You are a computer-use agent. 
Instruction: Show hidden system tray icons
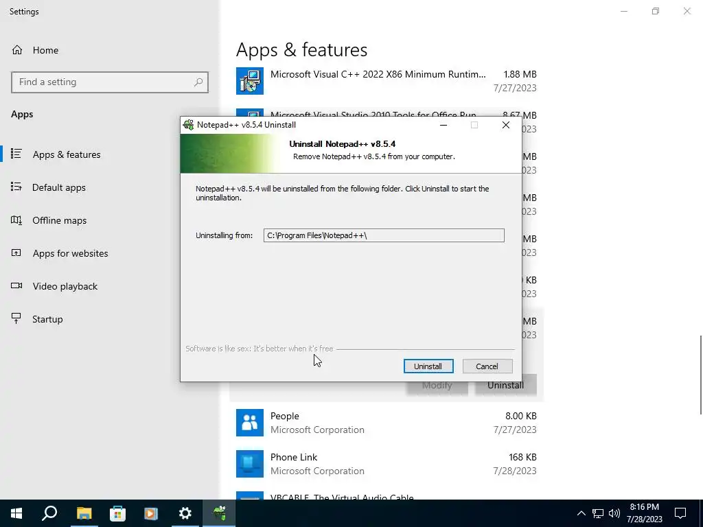tap(581, 513)
